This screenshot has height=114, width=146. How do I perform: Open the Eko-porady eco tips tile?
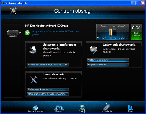point(136,32)
